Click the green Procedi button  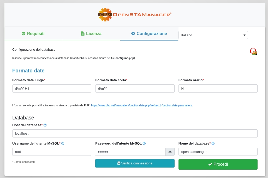[x=218, y=164]
